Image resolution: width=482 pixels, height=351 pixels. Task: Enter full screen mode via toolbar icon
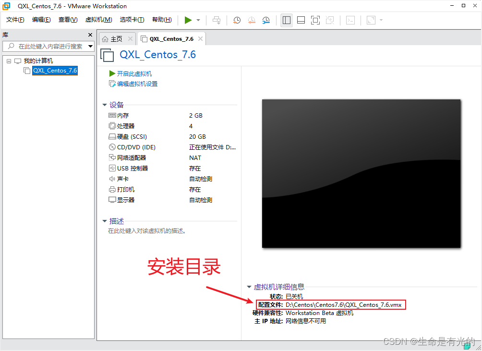pyautogui.click(x=315, y=20)
